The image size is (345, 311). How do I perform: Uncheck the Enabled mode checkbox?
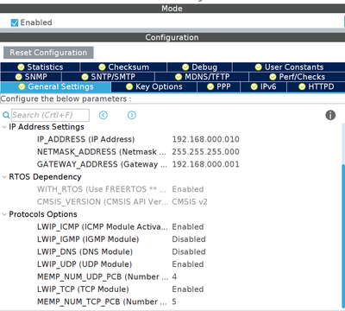coord(15,22)
